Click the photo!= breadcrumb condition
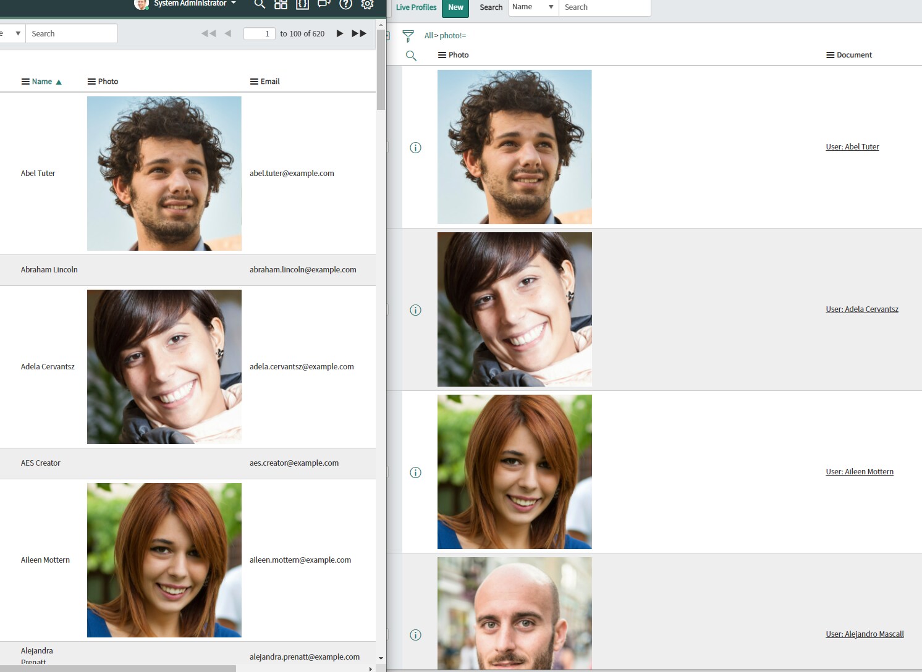 (x=453, y=36)
